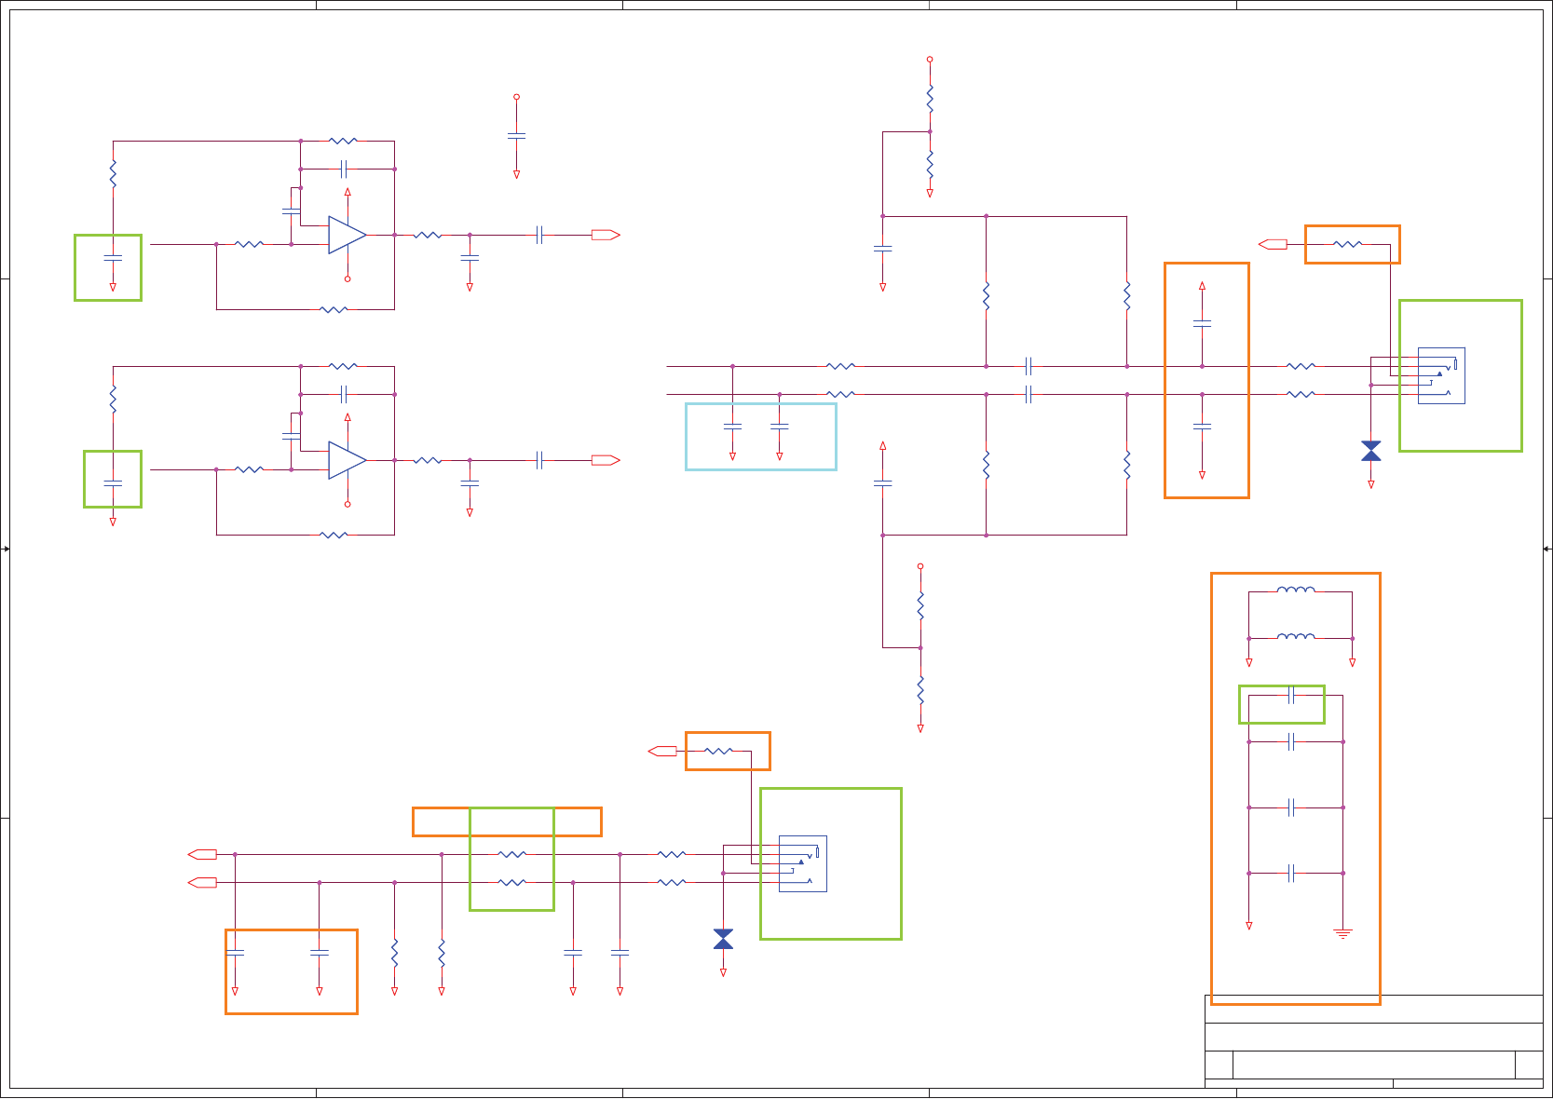Click the upper input port at bottom left
The image size is (1553, 1099).
(202, 854)
